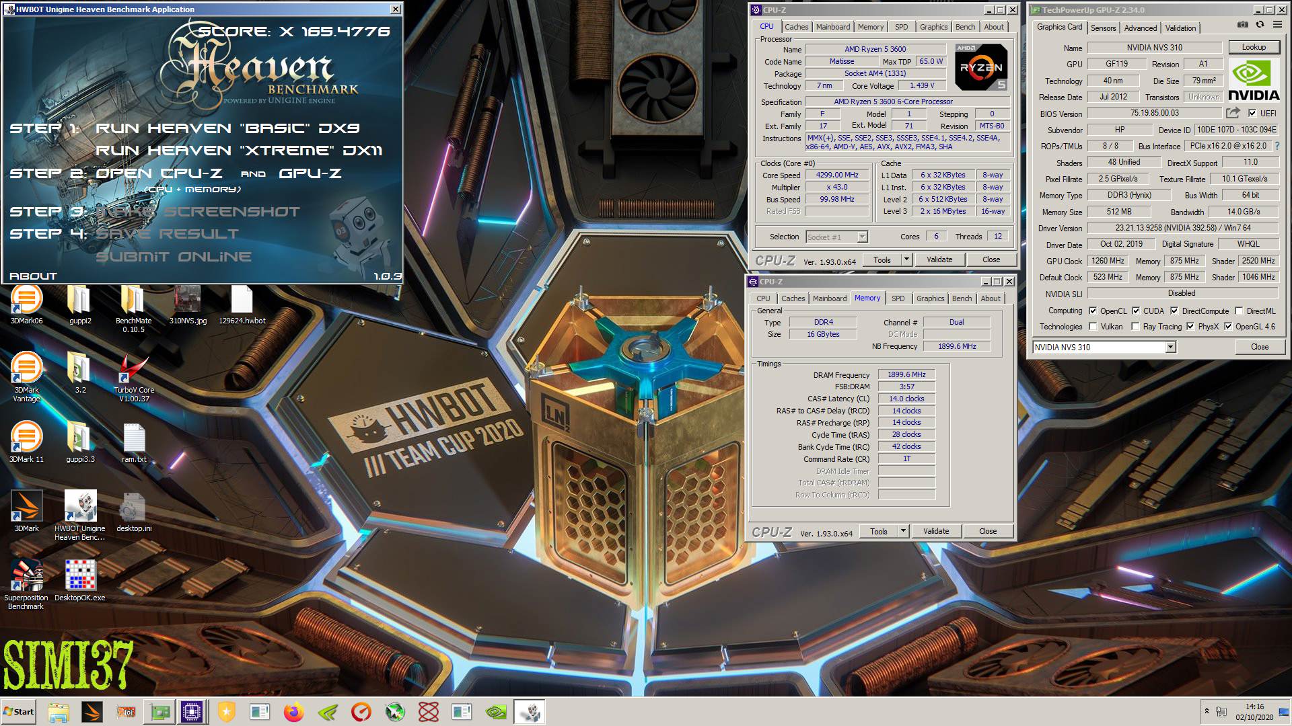1292x726 pixels.
Task: Click Run Heaven "Basic" DX9 in HWBOT app
Action: tap(227, 128)
